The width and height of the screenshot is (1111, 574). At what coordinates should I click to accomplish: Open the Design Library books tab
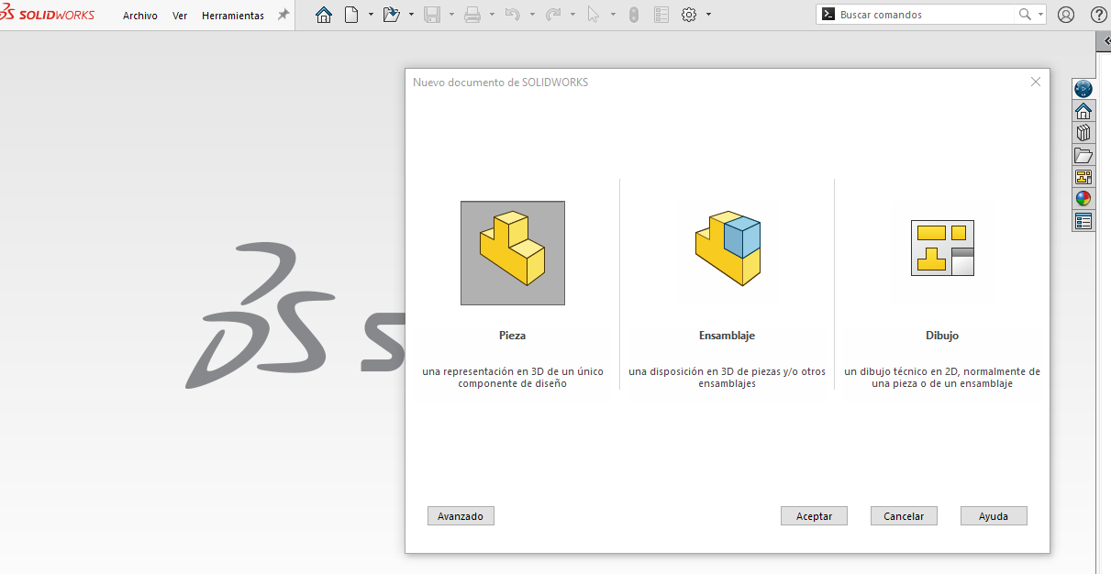point(1083,133)
